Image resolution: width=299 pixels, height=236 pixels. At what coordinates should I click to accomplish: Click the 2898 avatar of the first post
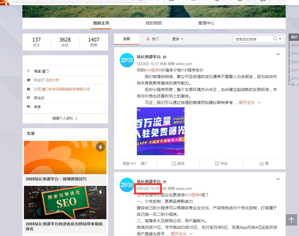click(127, 60)
